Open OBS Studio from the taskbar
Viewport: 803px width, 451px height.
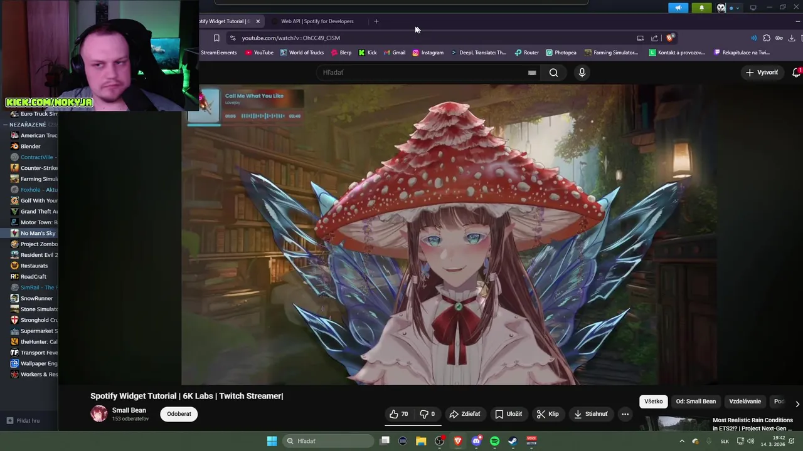coord(440,441)
